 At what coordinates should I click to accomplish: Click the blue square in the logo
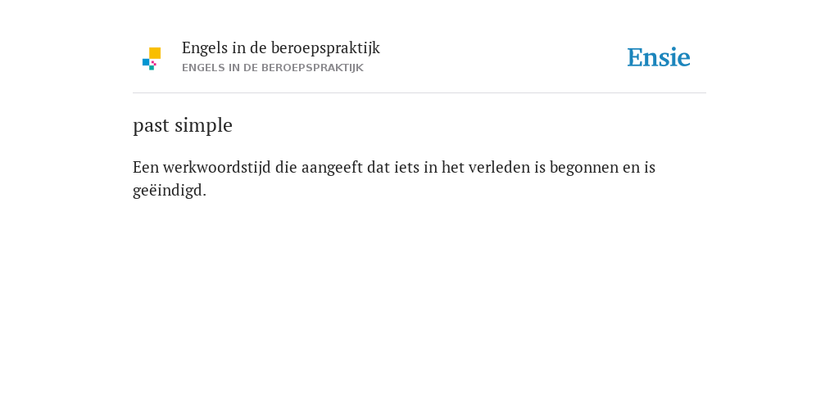click(146, 62)
